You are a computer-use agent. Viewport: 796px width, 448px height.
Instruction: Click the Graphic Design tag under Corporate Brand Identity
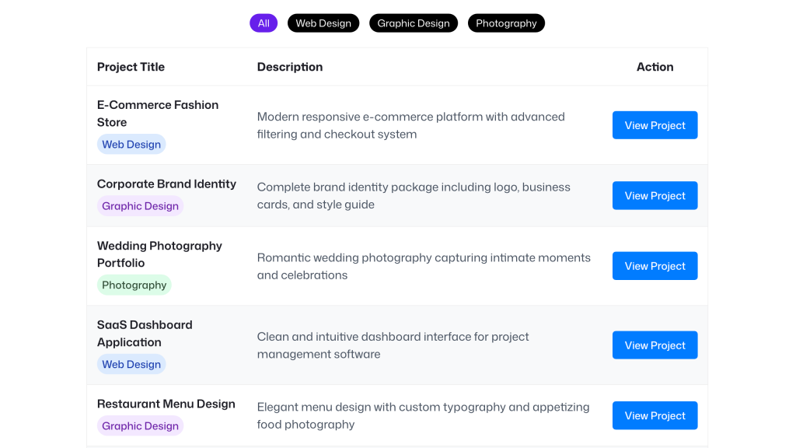140,205
